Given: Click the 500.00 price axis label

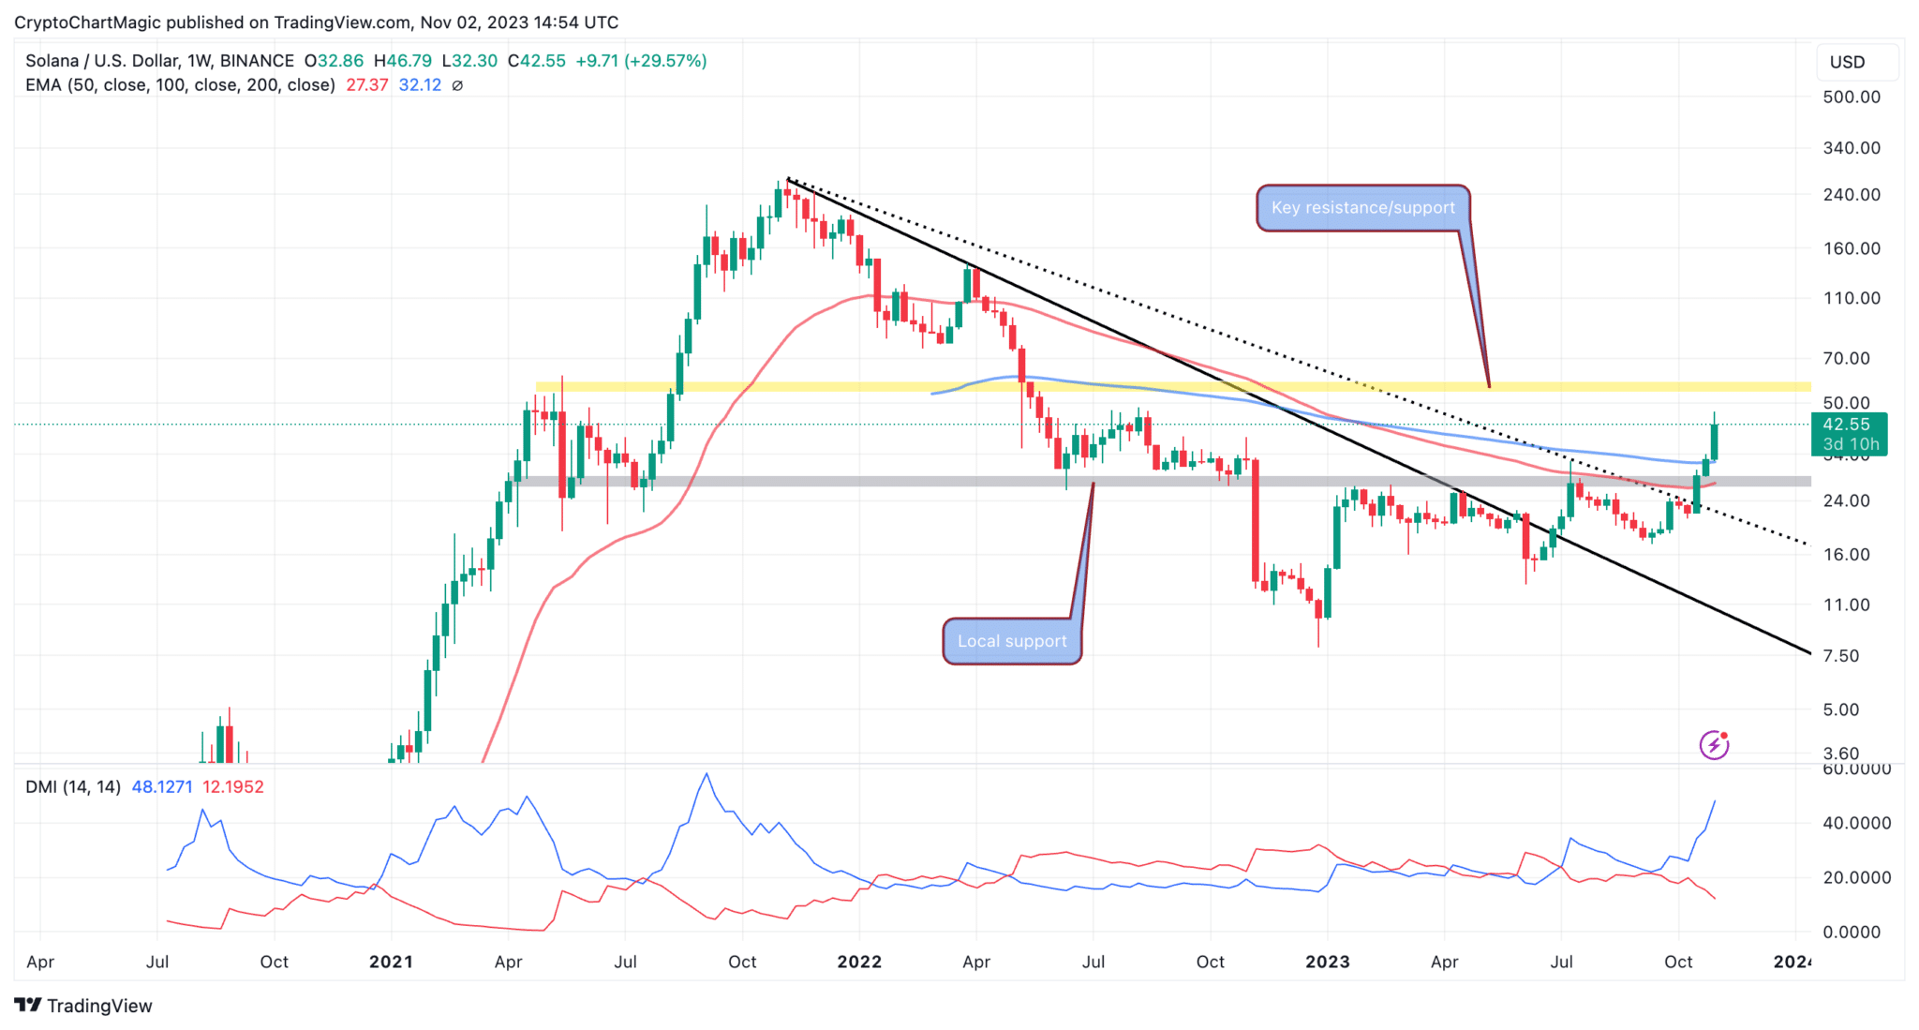Looking at the screenshot, I should click(x=1852, y=97).
